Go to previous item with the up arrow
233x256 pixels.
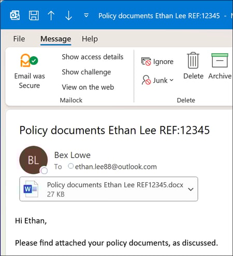51,15
